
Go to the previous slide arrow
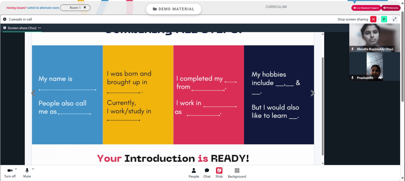pos(33,93)
